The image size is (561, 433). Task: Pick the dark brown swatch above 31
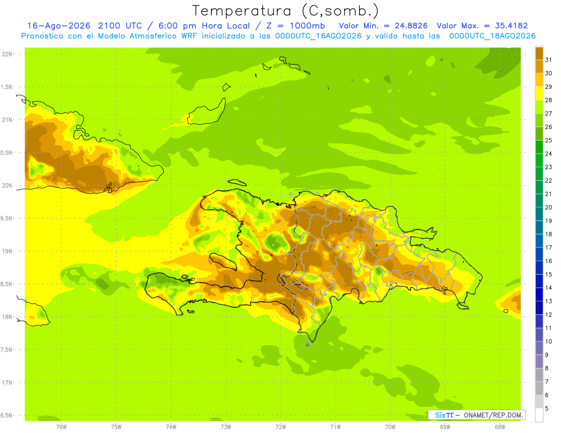(x=539, y=53)
